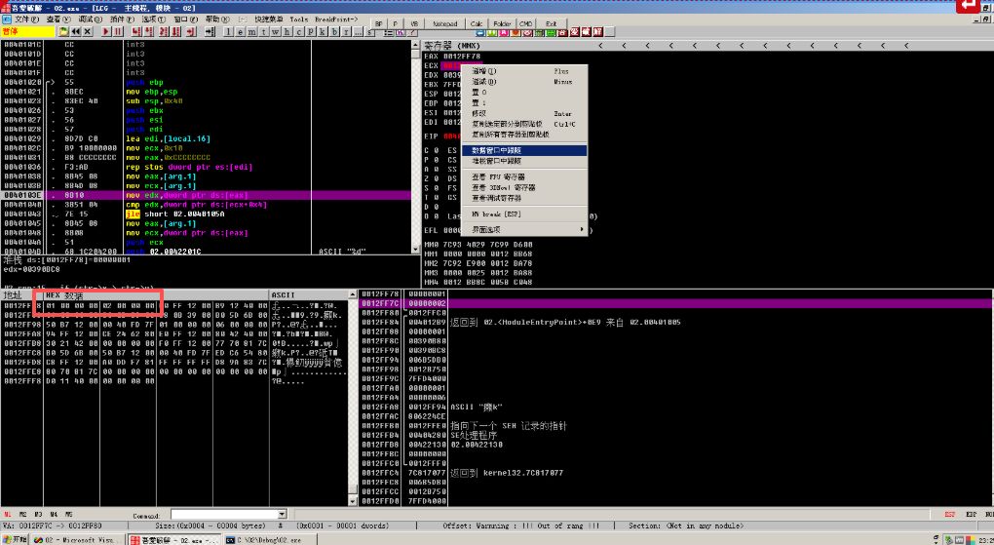The height and width of the screenshot is (545, 994).
Task: Click the Close program X toolbar icon
Action: tap(88, 32)
